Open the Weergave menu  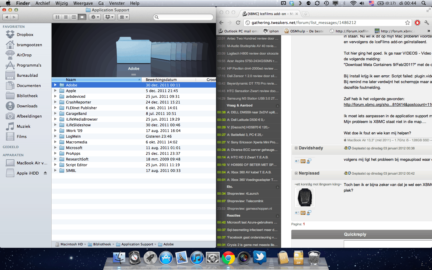pos(83,3)
